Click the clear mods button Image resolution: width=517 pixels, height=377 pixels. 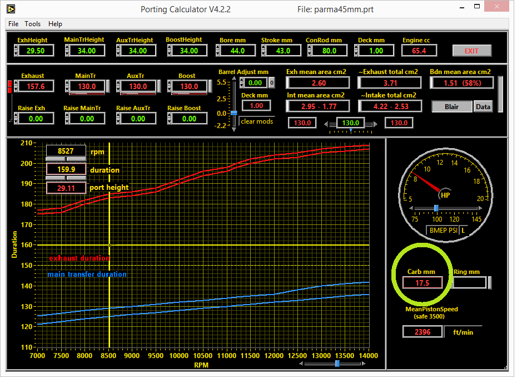tap(256, 121)
